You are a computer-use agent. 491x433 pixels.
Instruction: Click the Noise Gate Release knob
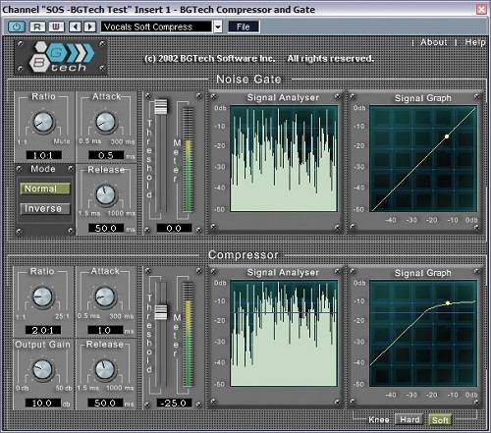pyautogui.click(x=106, y=194)
